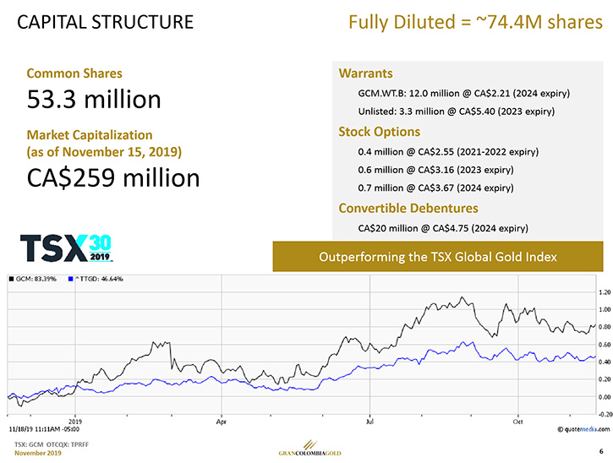613x463 pixels.
Task: Click the Apr x-axis label
Action: tap(222, 422)
